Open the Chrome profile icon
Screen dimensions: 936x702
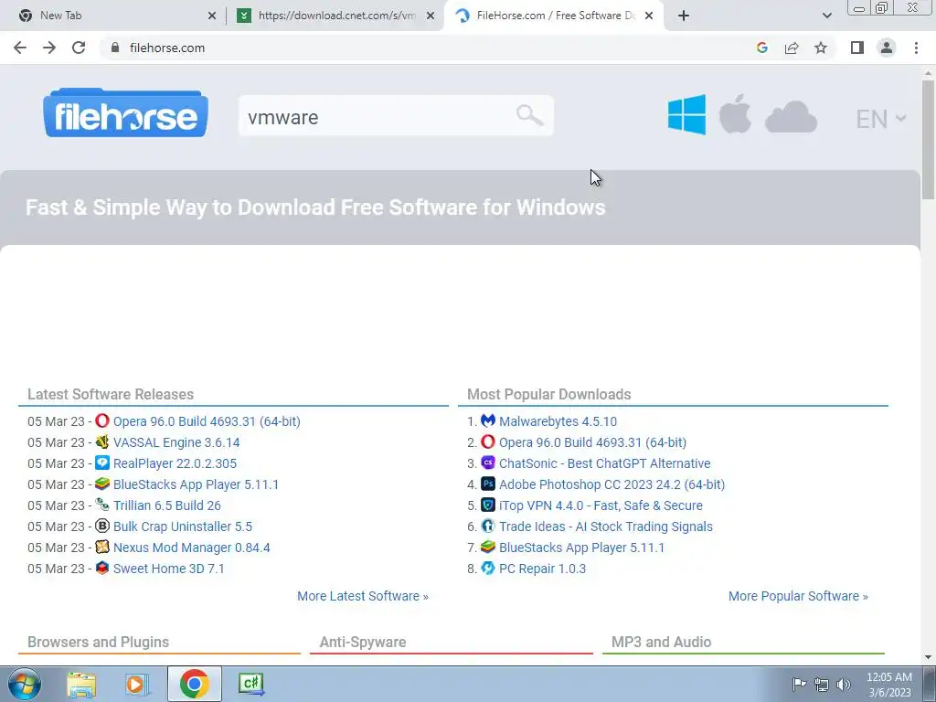pos(887,48)
